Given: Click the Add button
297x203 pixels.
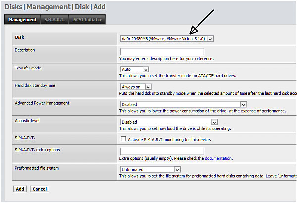Looking at the screenshot, I should click(x=20, y=189).
